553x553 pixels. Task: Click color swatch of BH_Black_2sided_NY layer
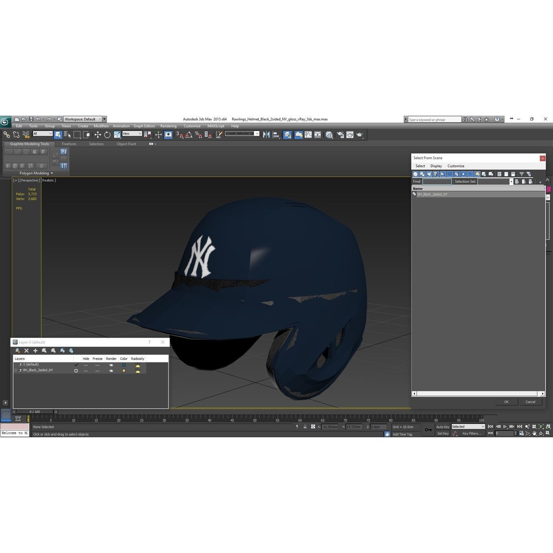pos(124,371)
